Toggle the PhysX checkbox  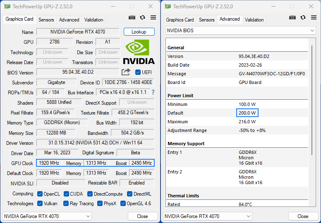coord(100,204)
